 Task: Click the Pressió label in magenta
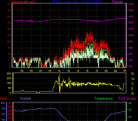(x=117, y=2)
